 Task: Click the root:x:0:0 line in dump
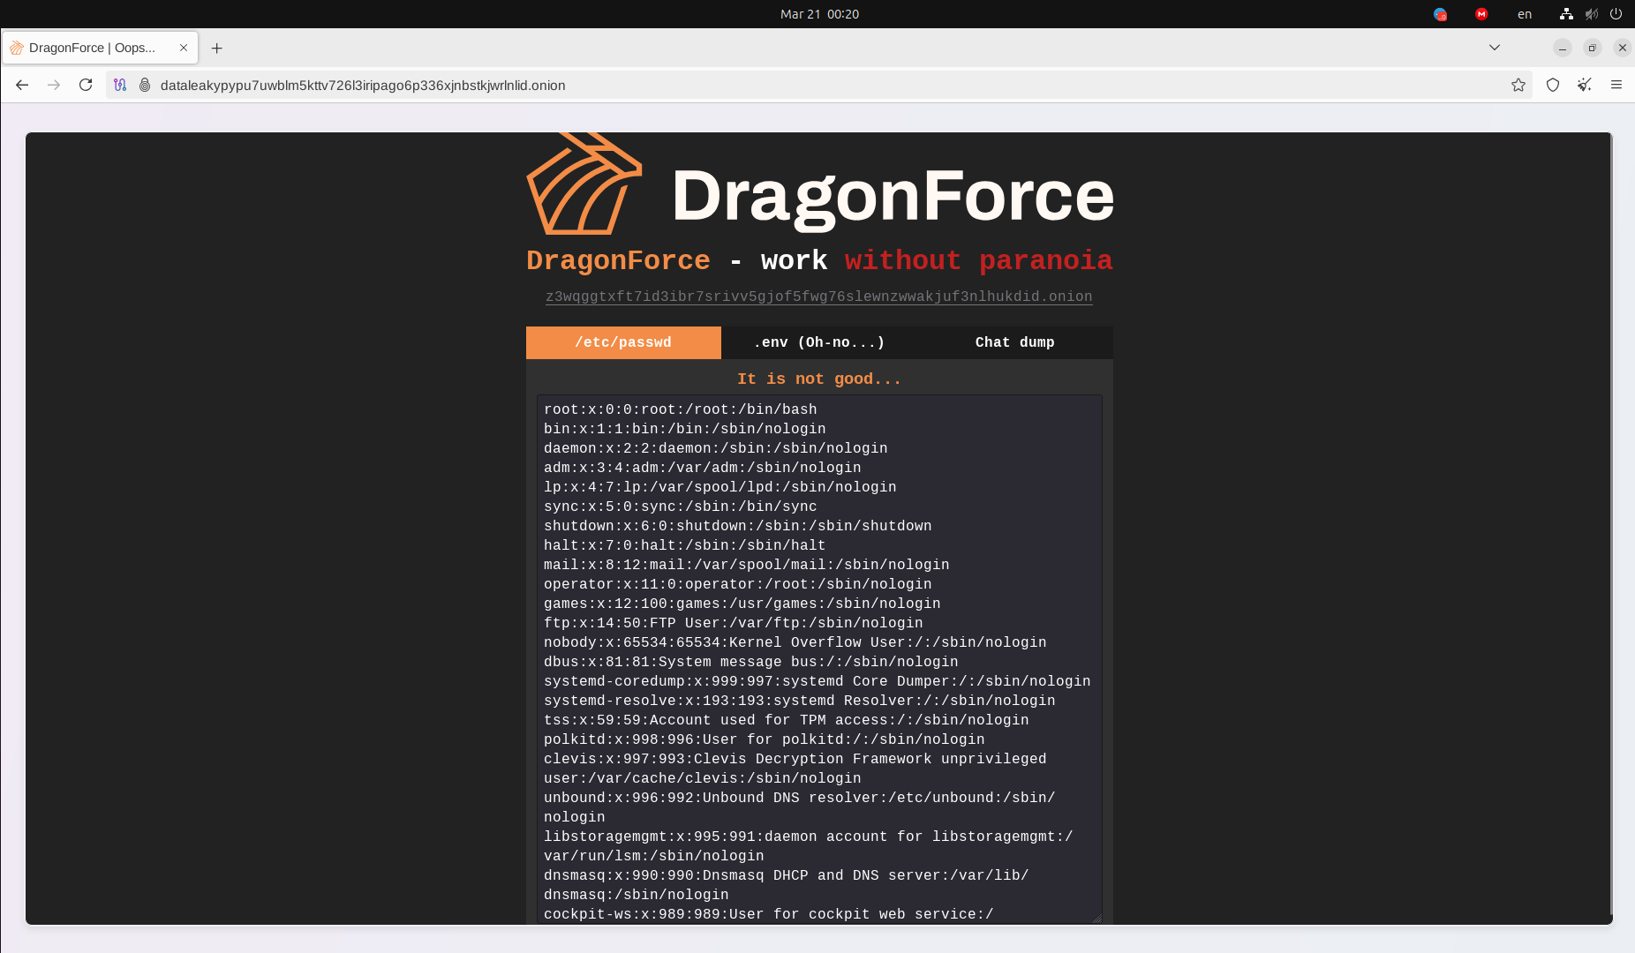681,409
